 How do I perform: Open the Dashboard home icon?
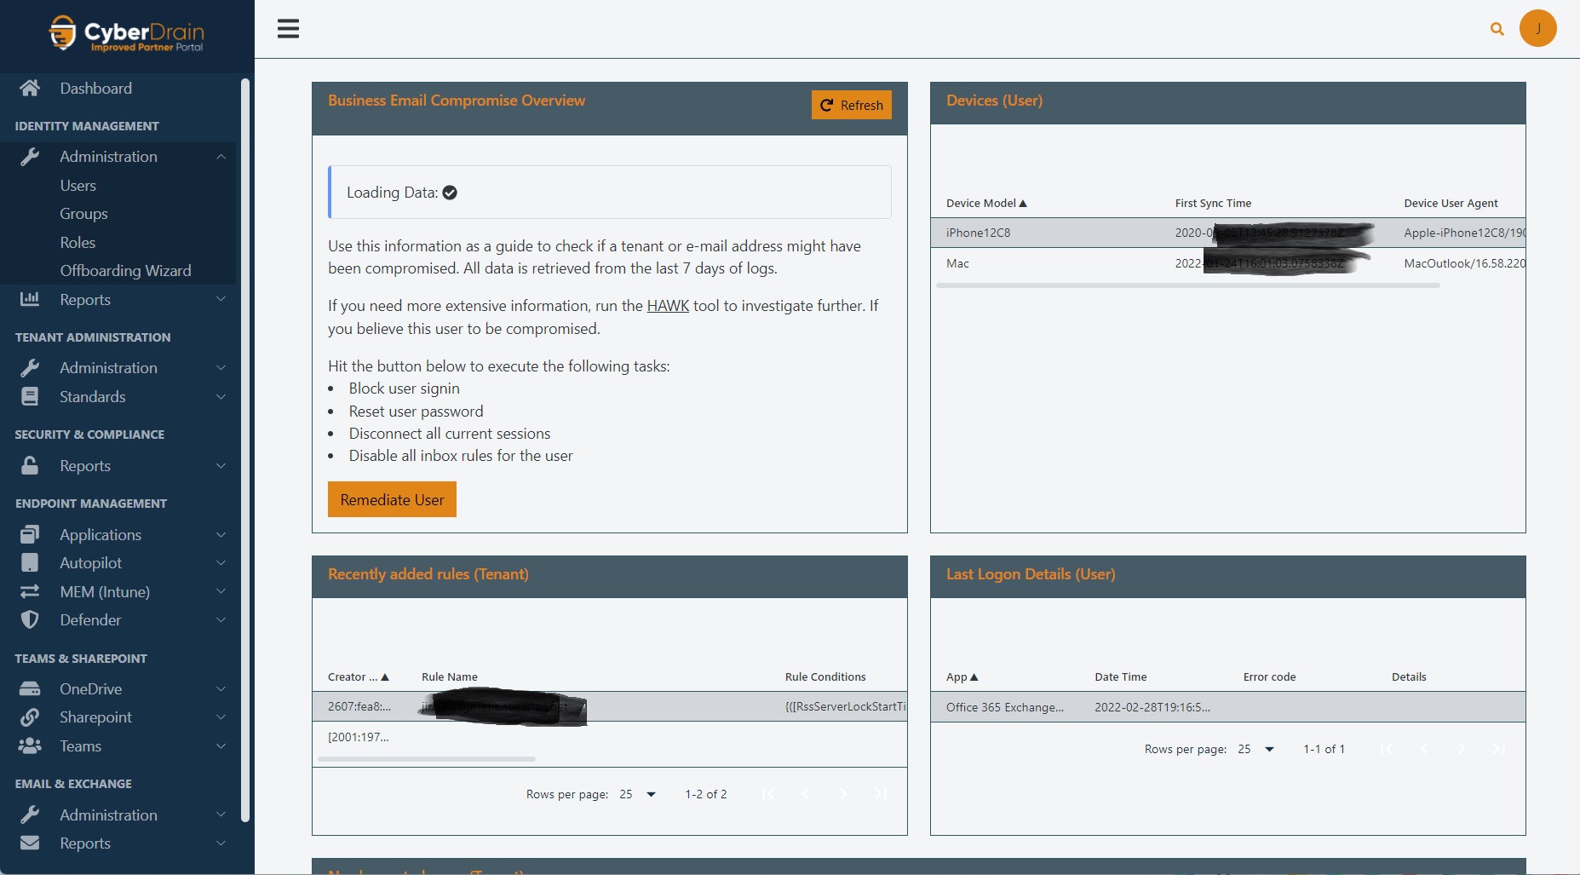tap(29, 88)
